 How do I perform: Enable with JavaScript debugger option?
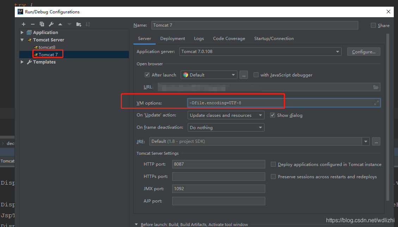pyautogui.click(x=256, y=75)
